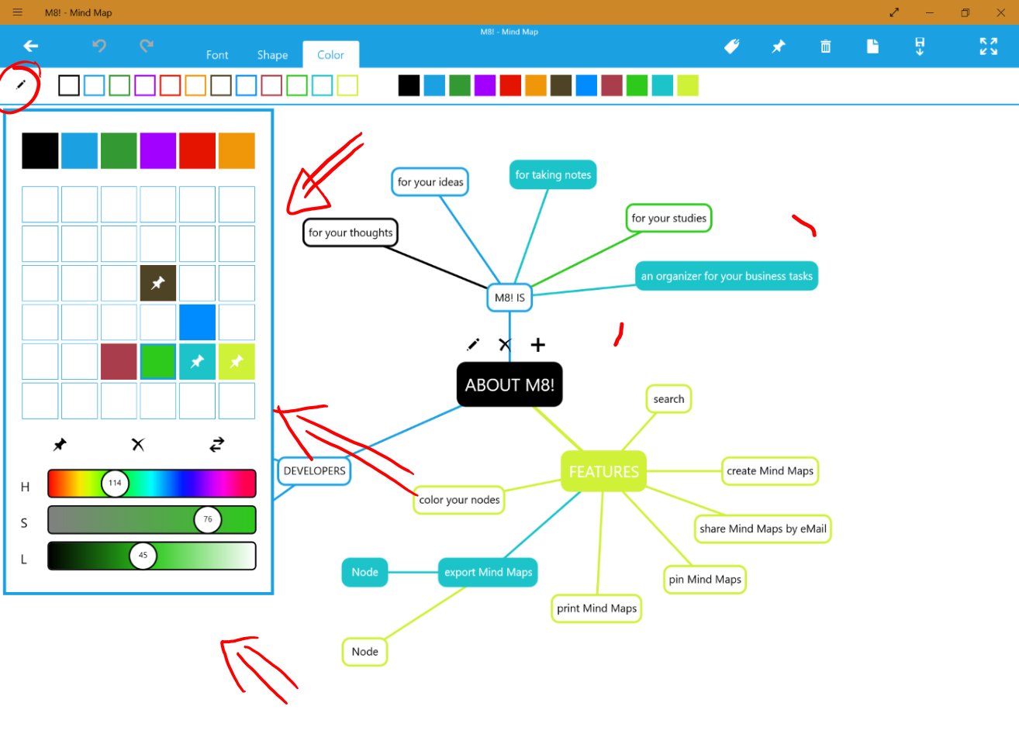The height and width of the screenshot is (744, 1019).
Task: Pin the mind map using the toolbar pin icon
Action: pos(778,46)
